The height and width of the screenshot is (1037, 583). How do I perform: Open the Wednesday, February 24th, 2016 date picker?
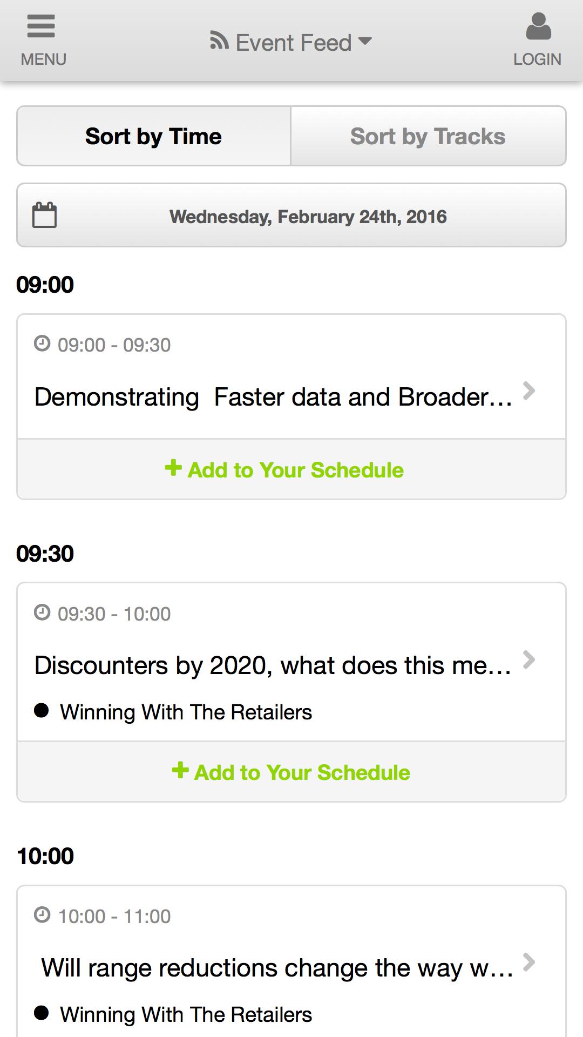[x=291, y=216]
